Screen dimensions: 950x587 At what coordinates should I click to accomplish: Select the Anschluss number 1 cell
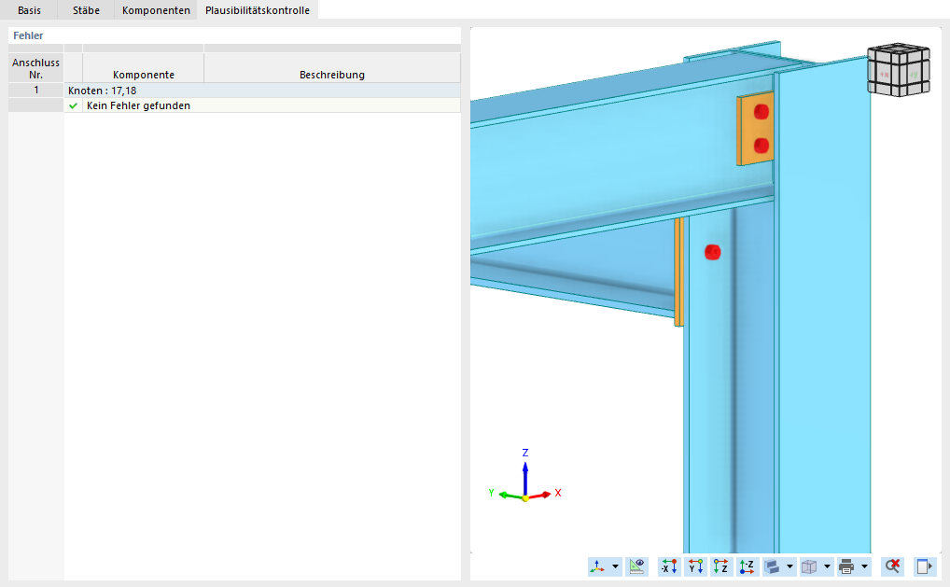(x=35, y=91)
